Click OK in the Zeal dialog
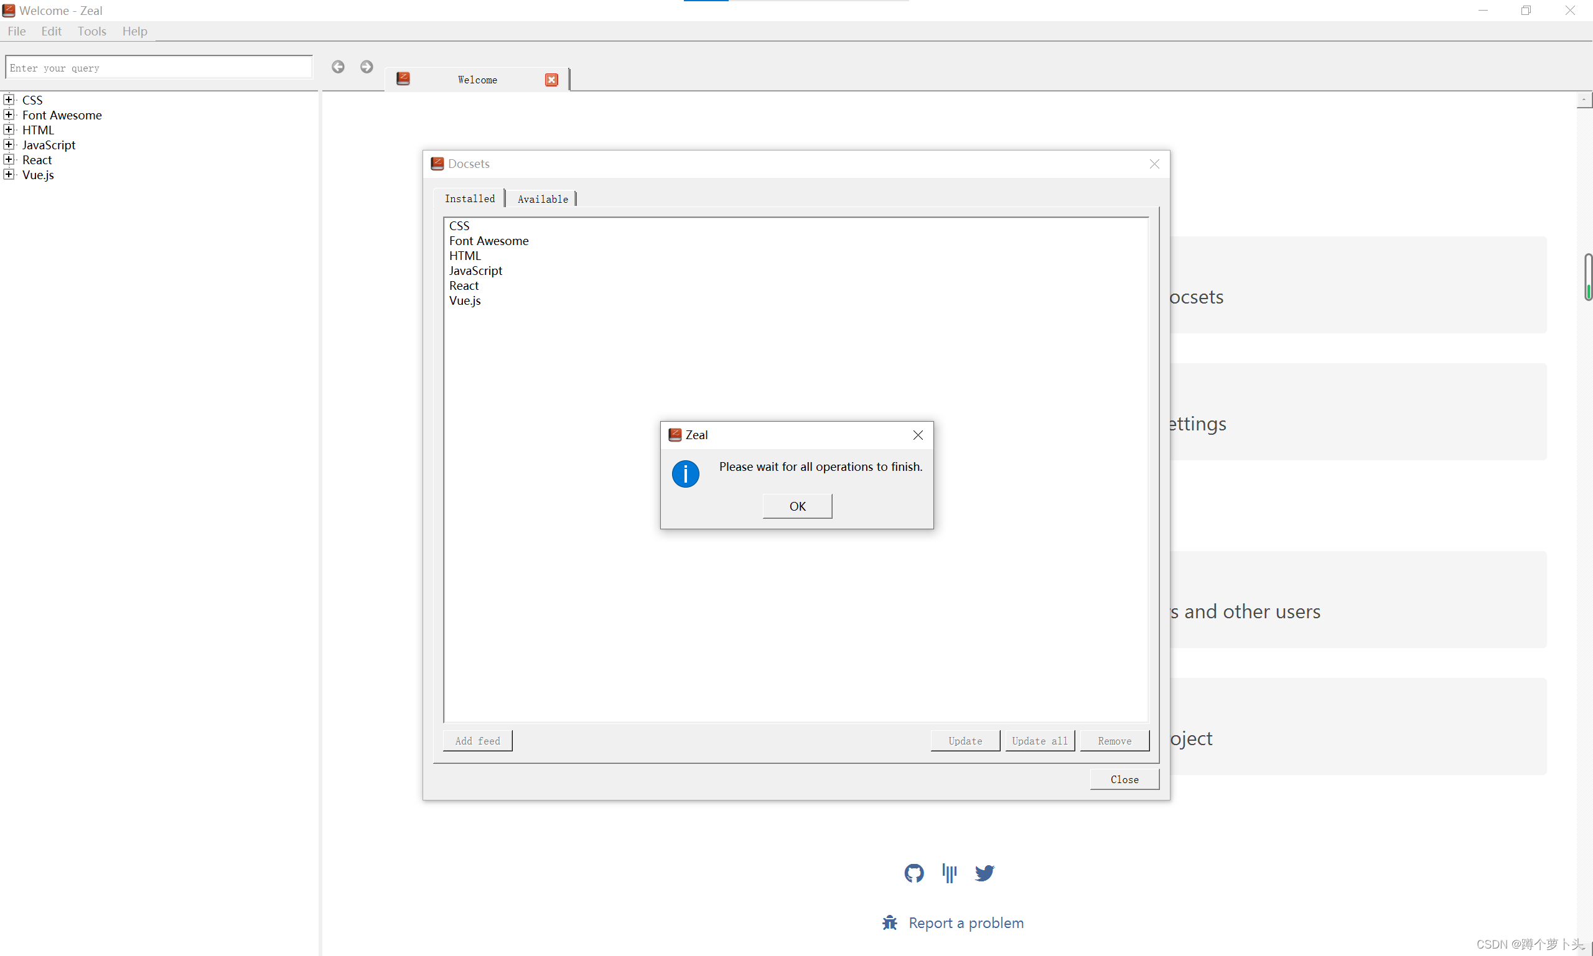 (x=798, y=506)
